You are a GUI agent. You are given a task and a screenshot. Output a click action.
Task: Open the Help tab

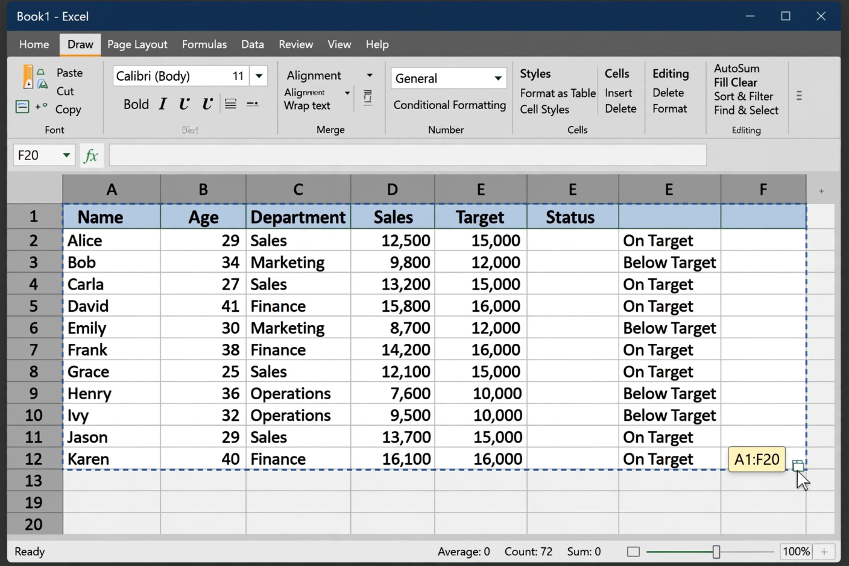click(x=377, y=45)
